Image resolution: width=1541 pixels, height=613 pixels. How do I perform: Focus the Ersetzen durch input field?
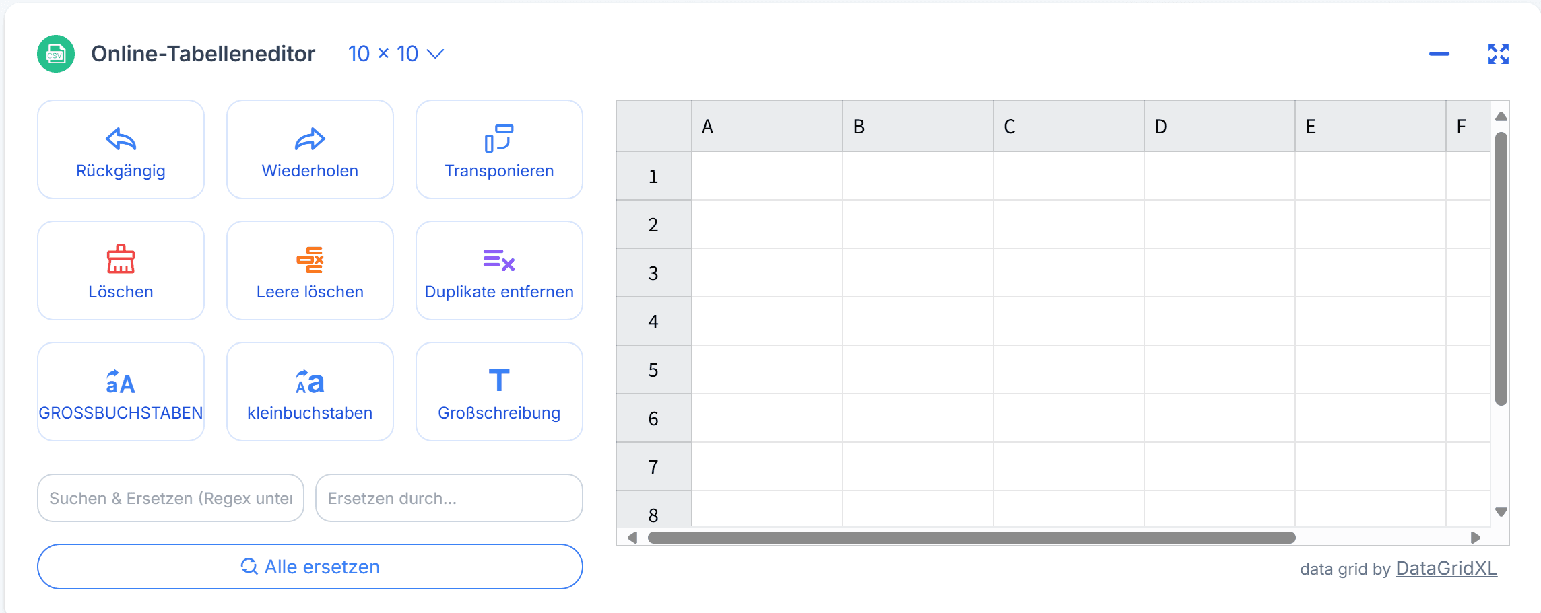click(x=449, y=498)
